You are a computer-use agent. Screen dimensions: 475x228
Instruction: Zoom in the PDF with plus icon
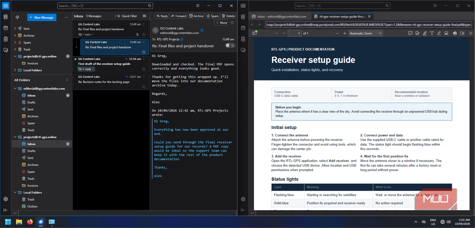click(x=345, y=33)
